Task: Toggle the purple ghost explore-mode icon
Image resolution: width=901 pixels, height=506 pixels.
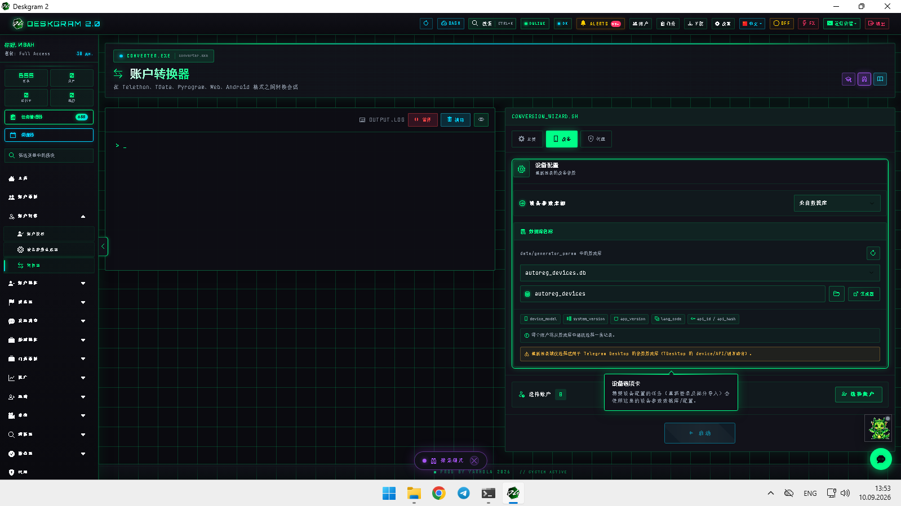Action: click(x=864, y=79)
